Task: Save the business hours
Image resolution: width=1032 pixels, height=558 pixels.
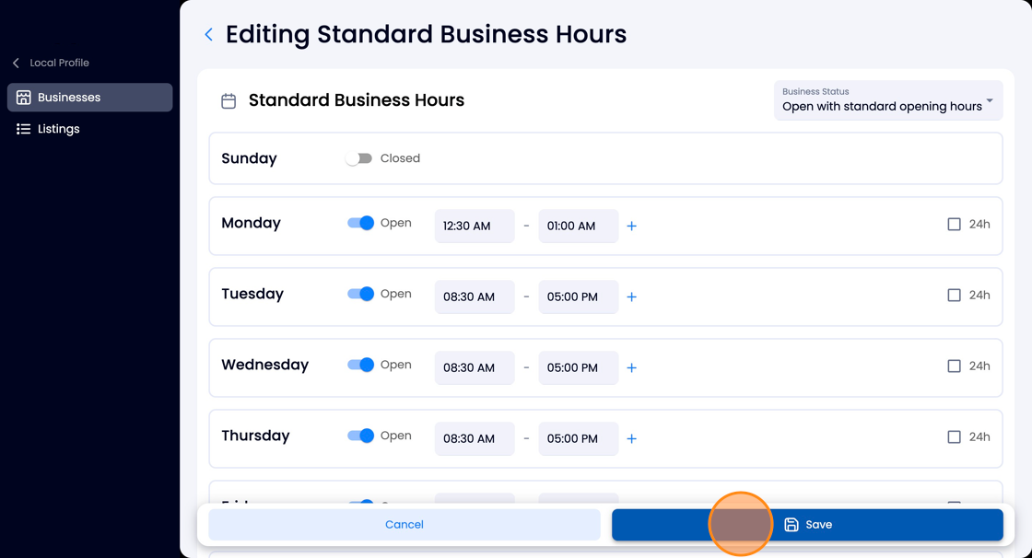Action: 807,525
